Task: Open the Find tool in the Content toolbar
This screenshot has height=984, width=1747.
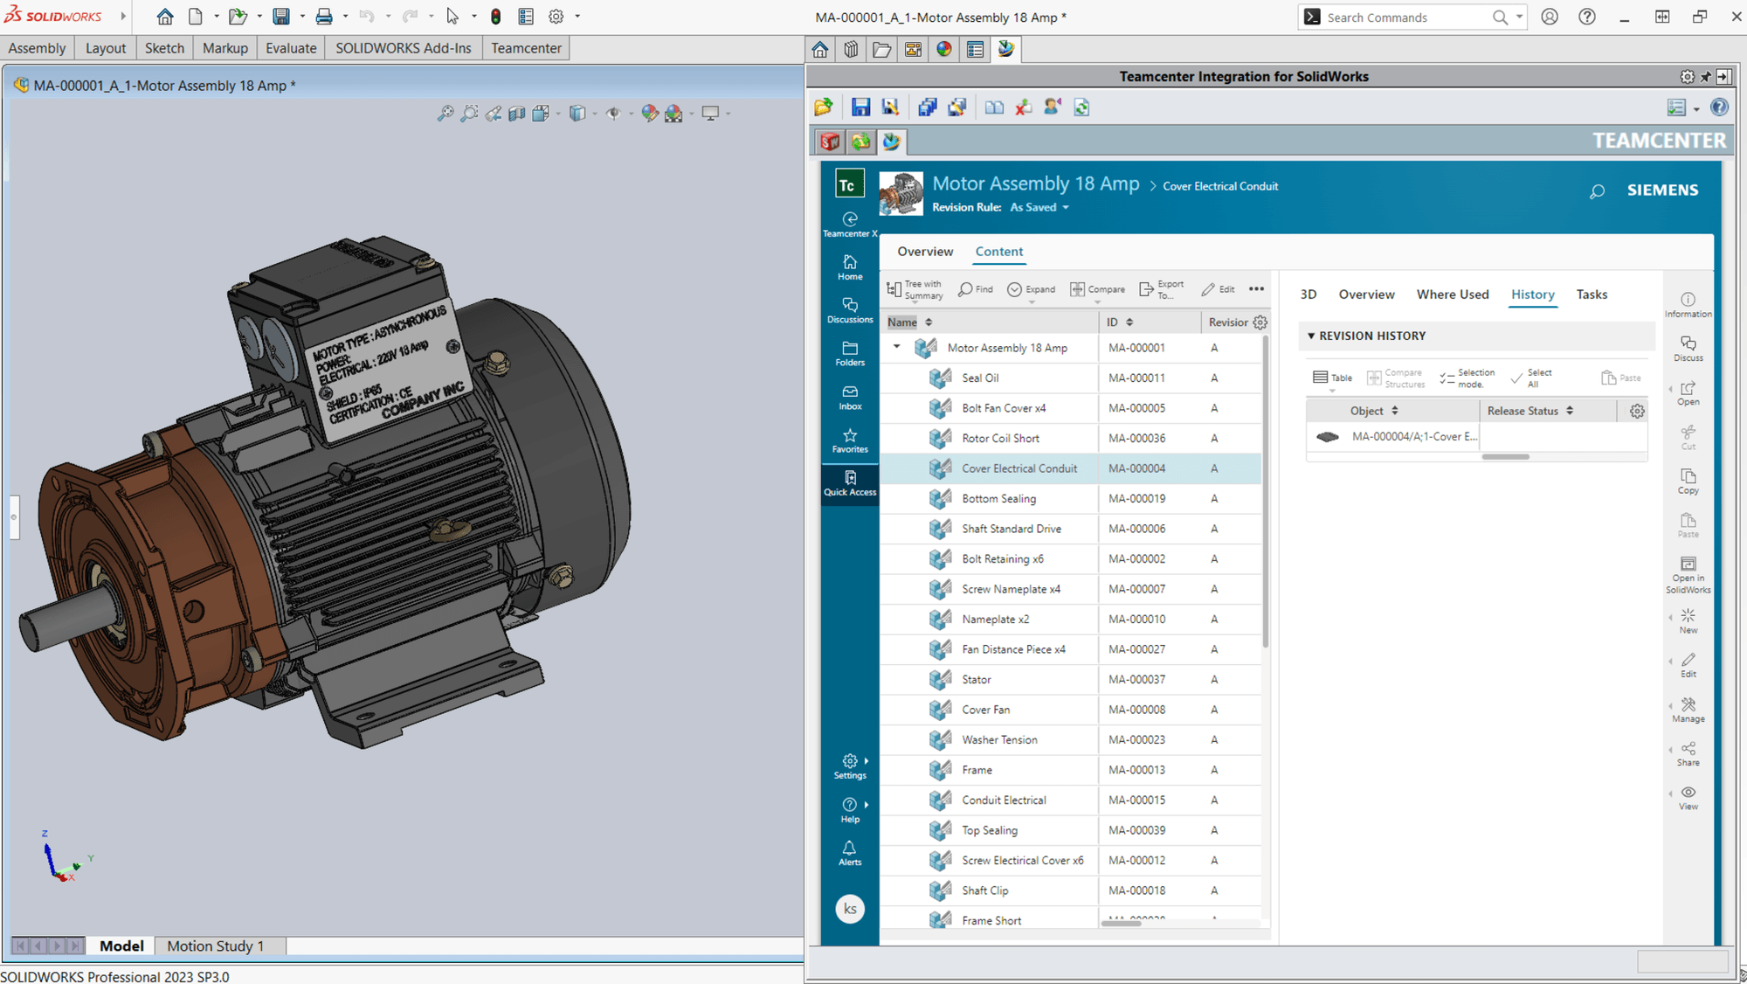Action: 976,289
